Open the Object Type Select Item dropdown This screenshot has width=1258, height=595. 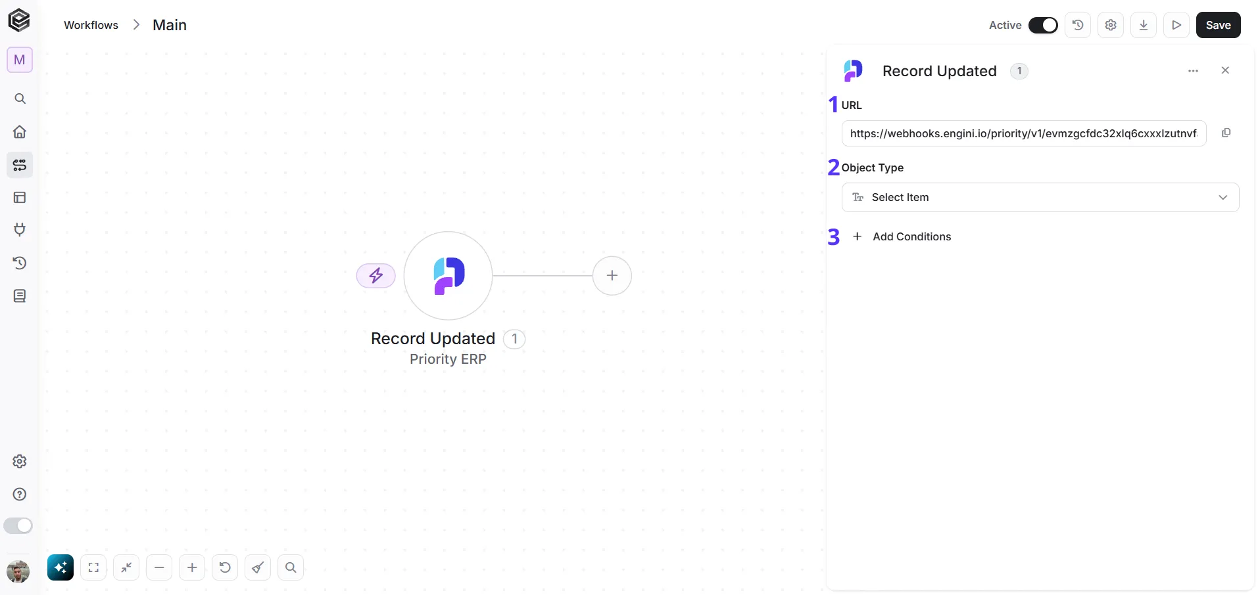pyautogui.click(x=1040, y=197)
